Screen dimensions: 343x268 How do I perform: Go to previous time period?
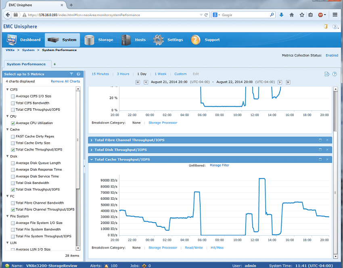point(146,82)
